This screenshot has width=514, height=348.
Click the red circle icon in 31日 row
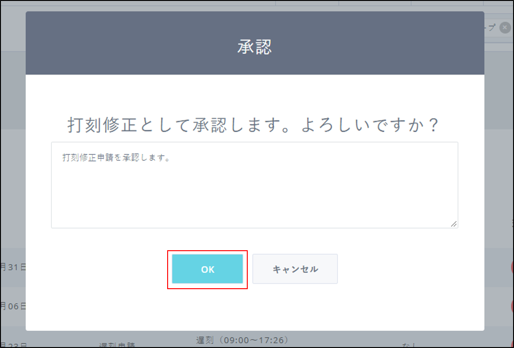[512, 267]
